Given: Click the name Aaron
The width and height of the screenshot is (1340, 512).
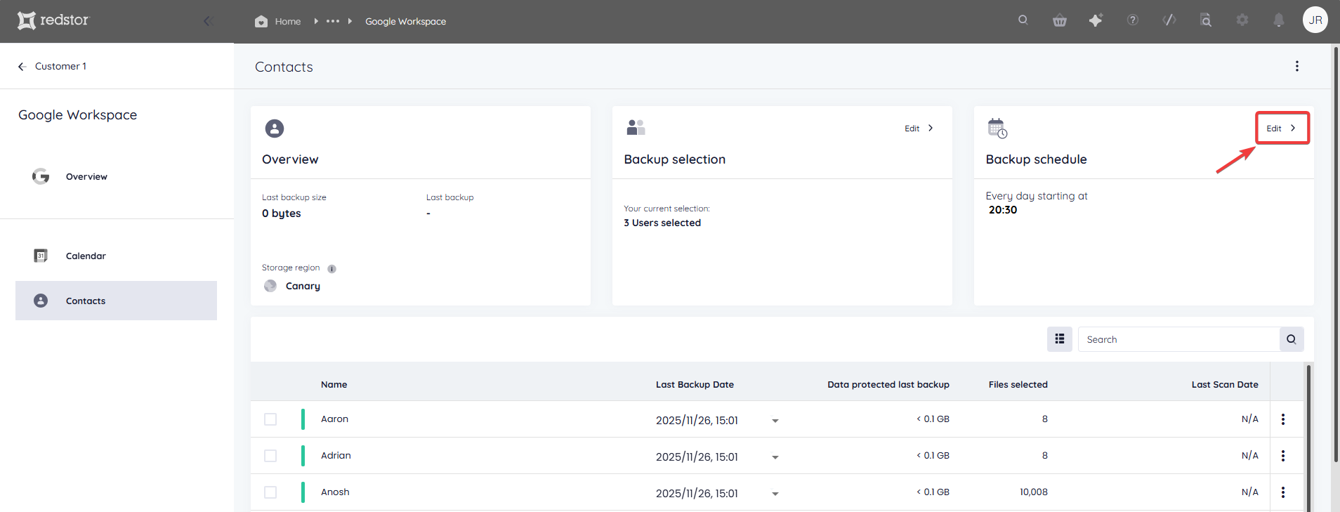Looking at the screenshot, I should [x=334, y=419].
